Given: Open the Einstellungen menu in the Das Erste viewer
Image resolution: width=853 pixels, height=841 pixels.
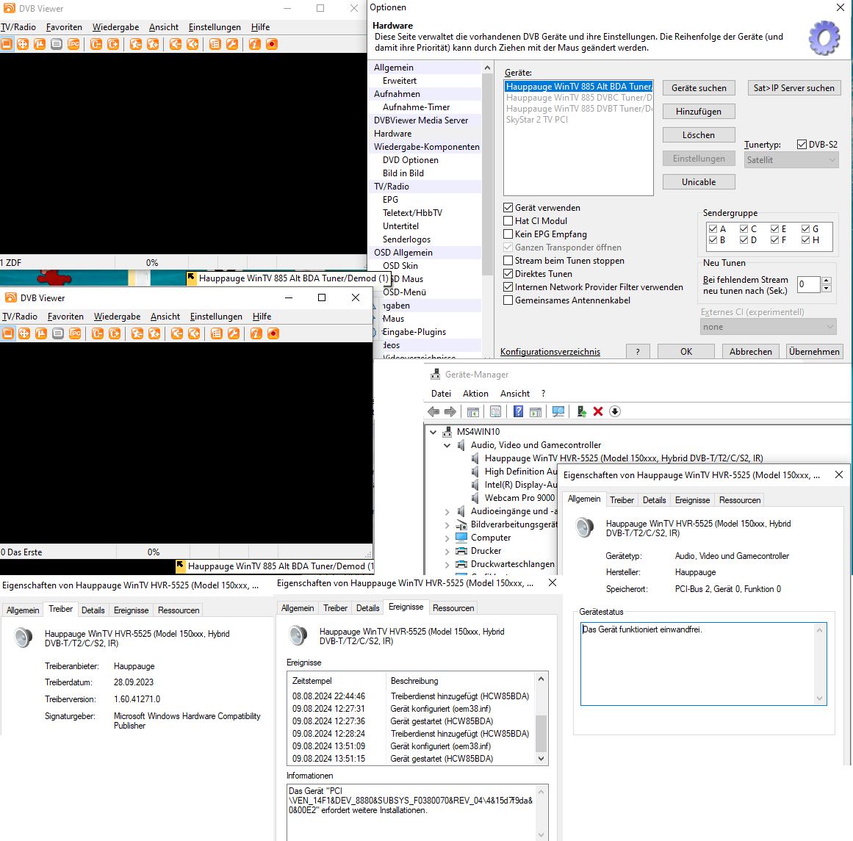Looking at the screenshot, I should 216,317.
